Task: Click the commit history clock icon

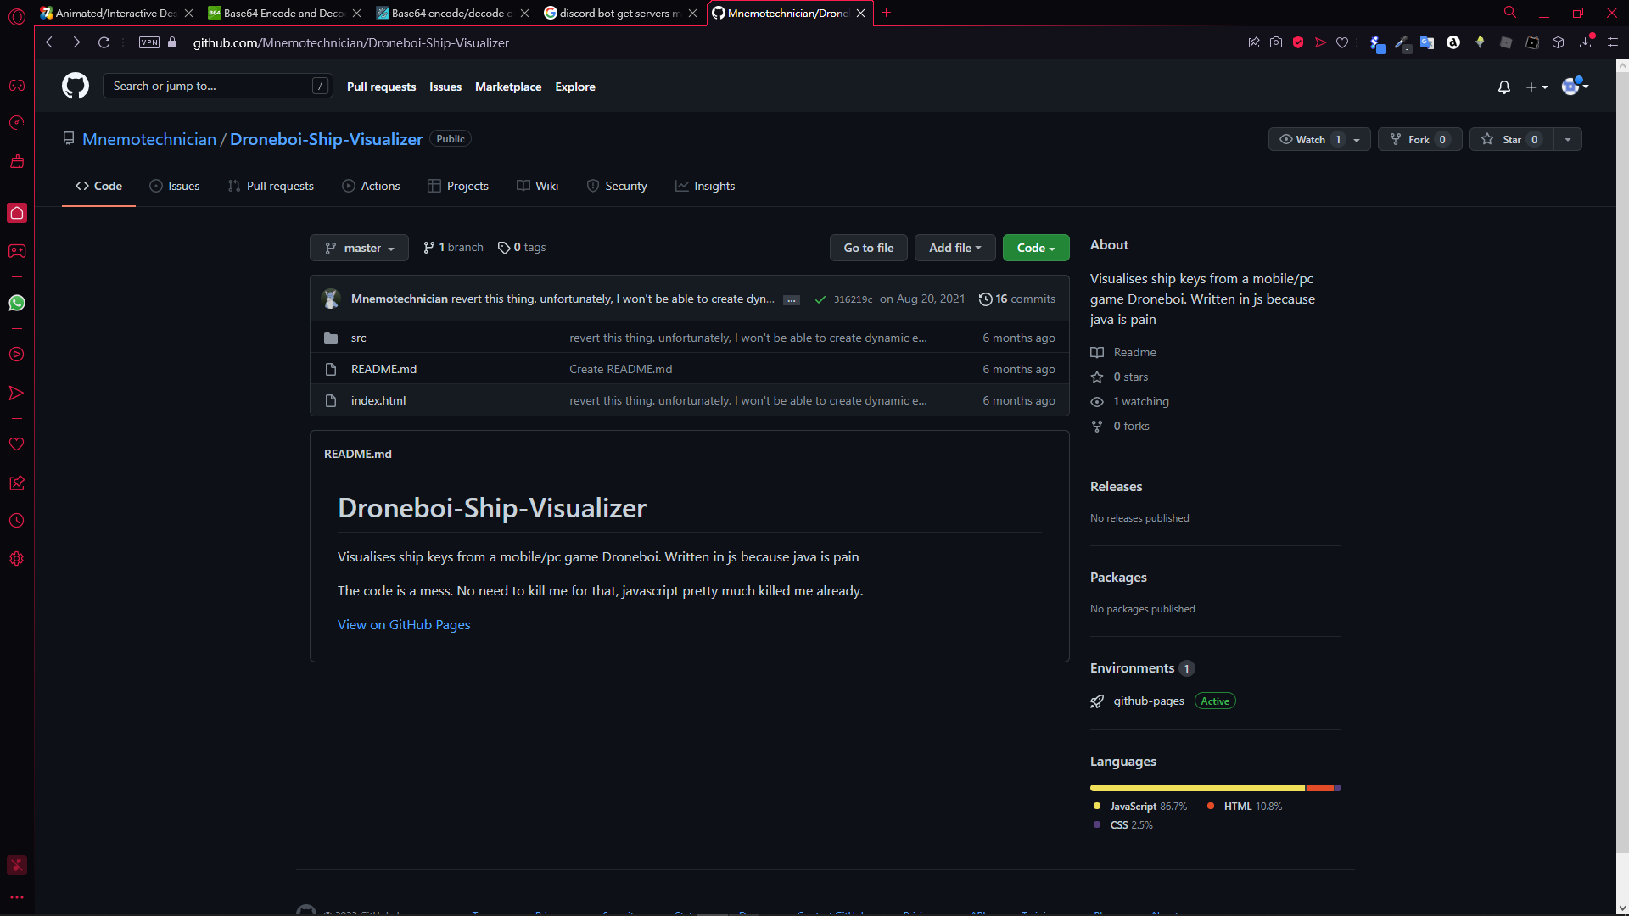Action: [x=985, y=299]
